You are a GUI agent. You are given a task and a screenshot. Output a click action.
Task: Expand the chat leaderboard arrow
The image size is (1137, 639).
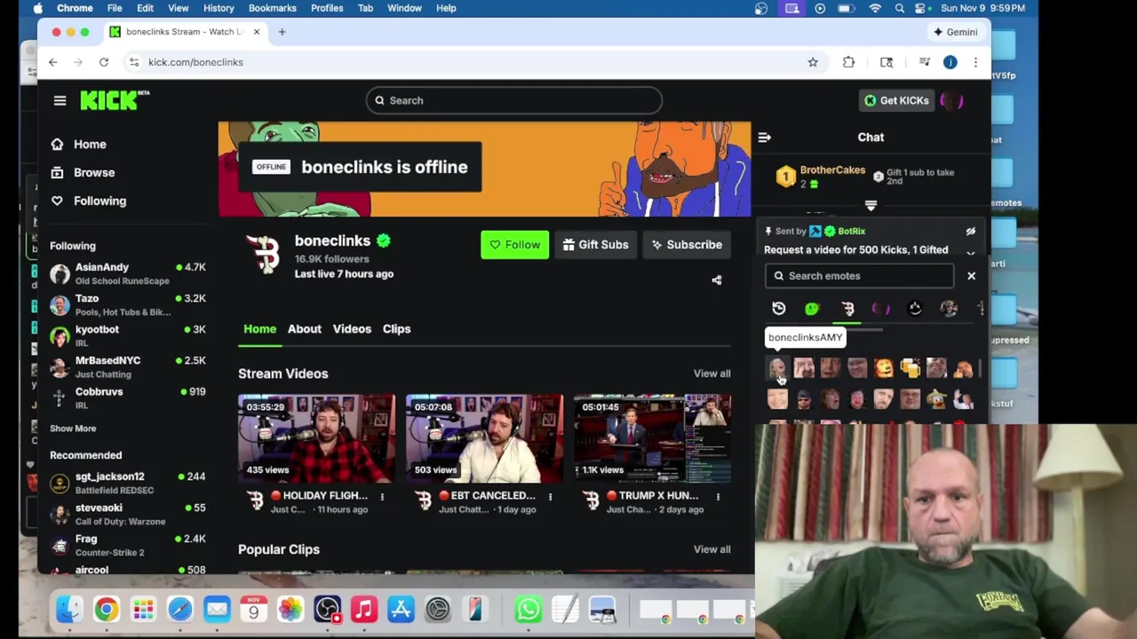[x=871, y=206]
